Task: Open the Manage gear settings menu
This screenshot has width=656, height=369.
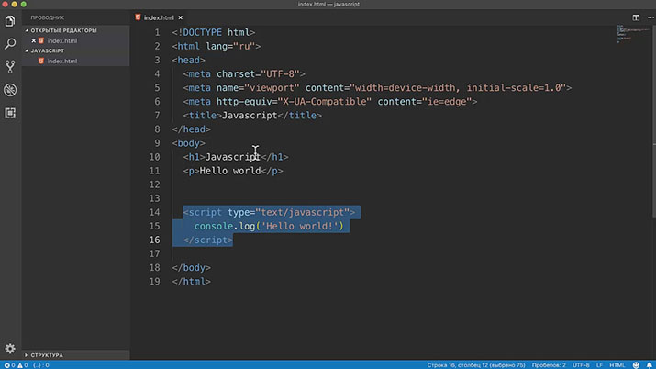Action: coord(10,349)
